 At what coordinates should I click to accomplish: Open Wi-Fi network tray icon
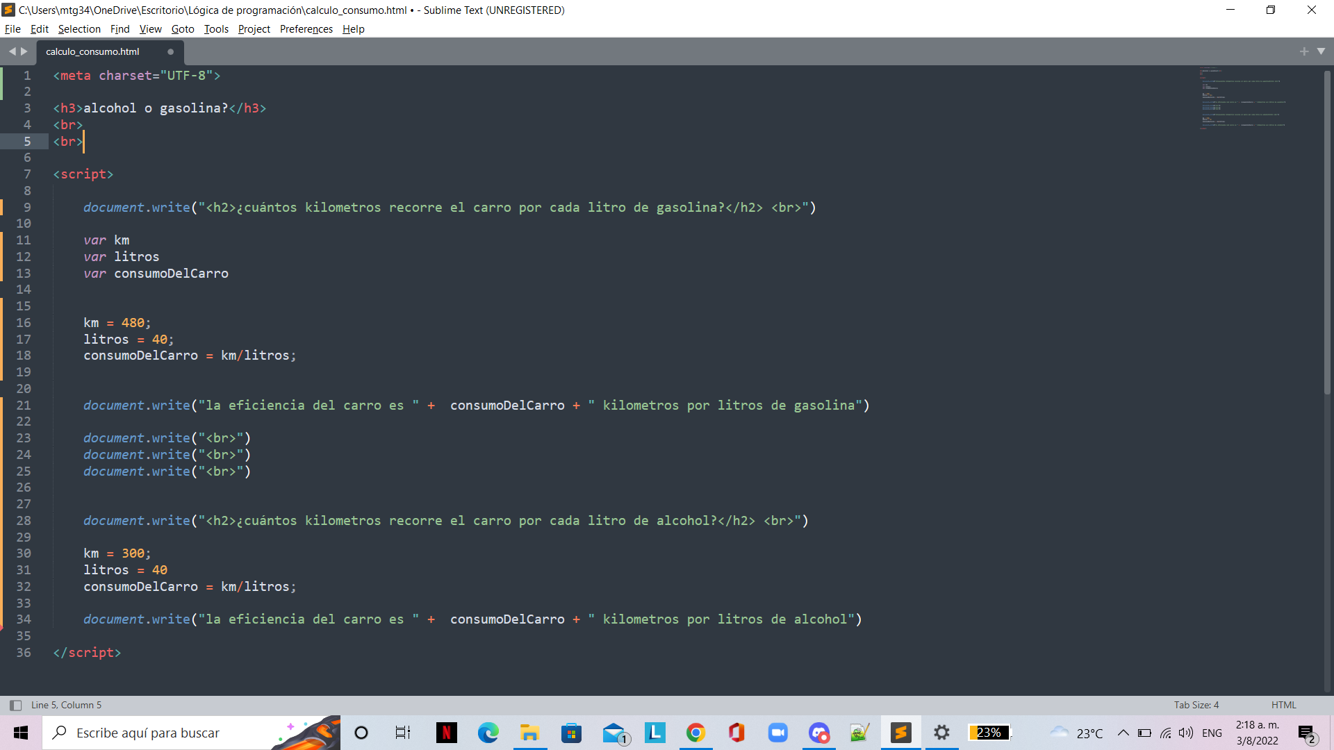[1165, 733]
